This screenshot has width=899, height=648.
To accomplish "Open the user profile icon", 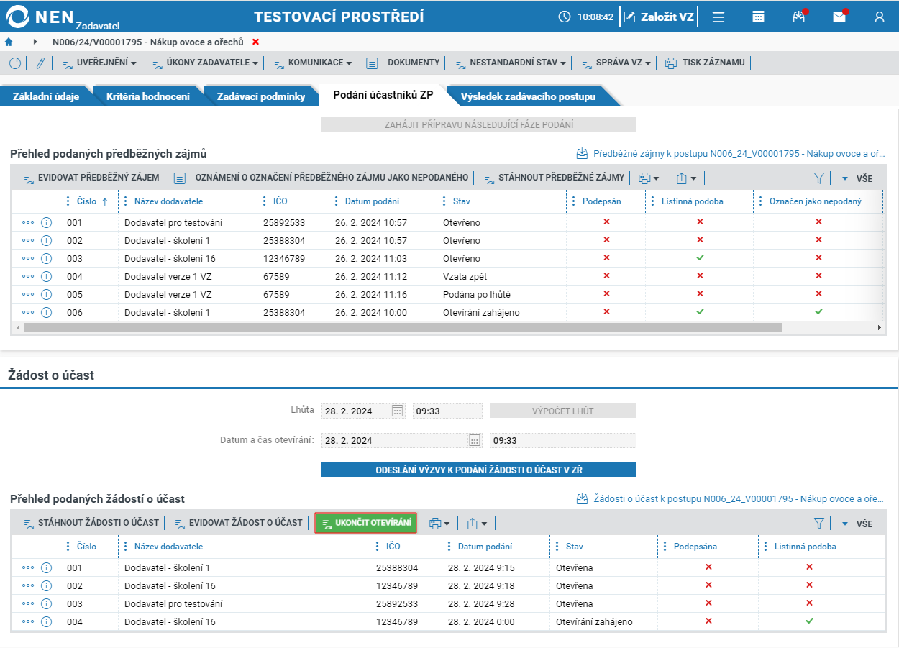I will [x=879, y=17].
